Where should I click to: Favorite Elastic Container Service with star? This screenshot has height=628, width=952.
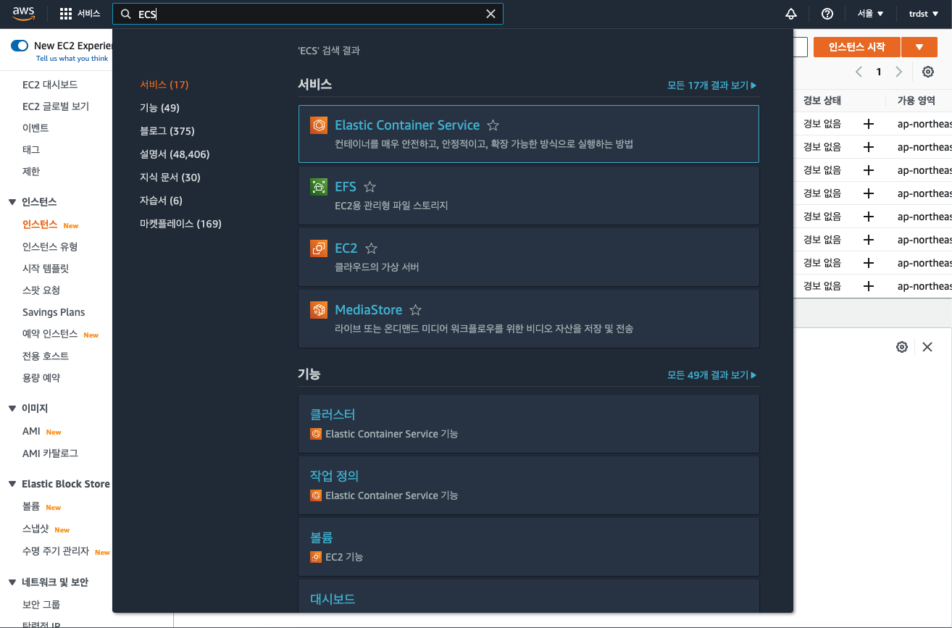[x=493, y=125]
